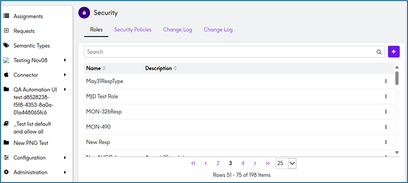Open the first Change Log tab
Image resolution: width=408 pixels, height=183 pixels.
177,29
